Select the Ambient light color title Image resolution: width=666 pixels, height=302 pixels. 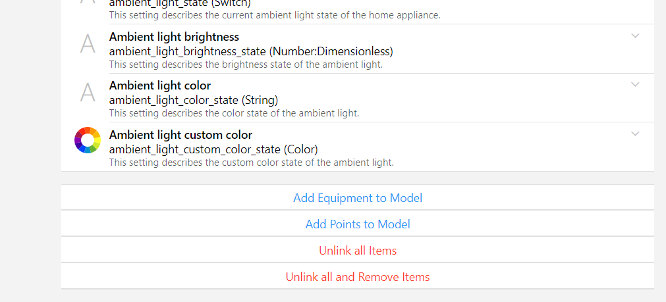point(160,86)
